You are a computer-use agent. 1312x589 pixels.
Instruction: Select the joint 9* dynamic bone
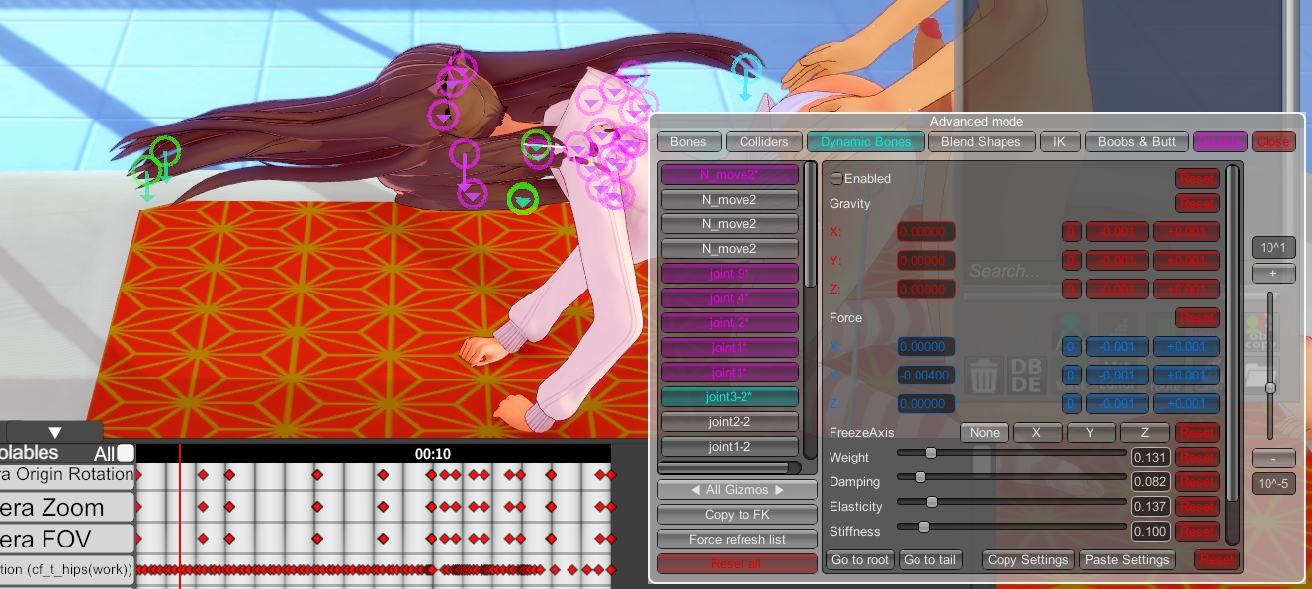(x=730, y=274)
